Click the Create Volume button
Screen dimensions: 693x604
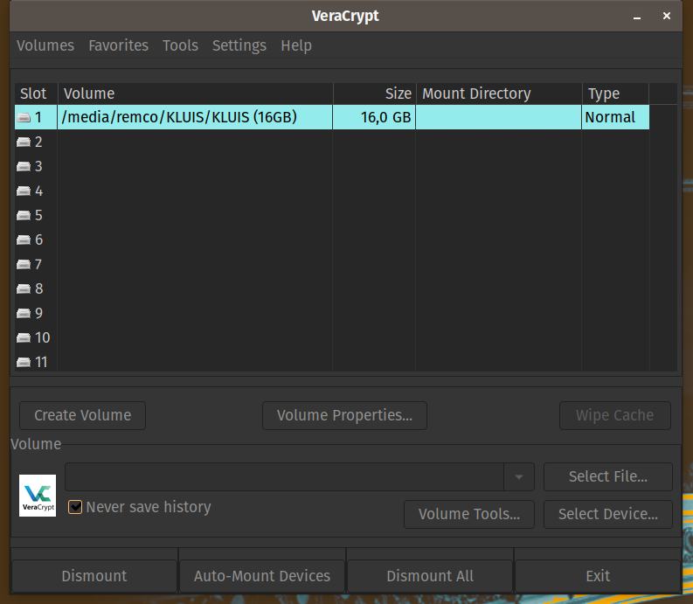coord(83,415)
